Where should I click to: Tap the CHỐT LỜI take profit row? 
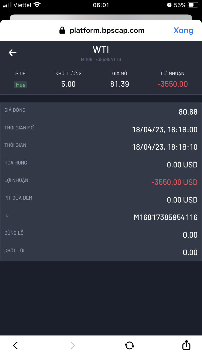click(101, 252)
